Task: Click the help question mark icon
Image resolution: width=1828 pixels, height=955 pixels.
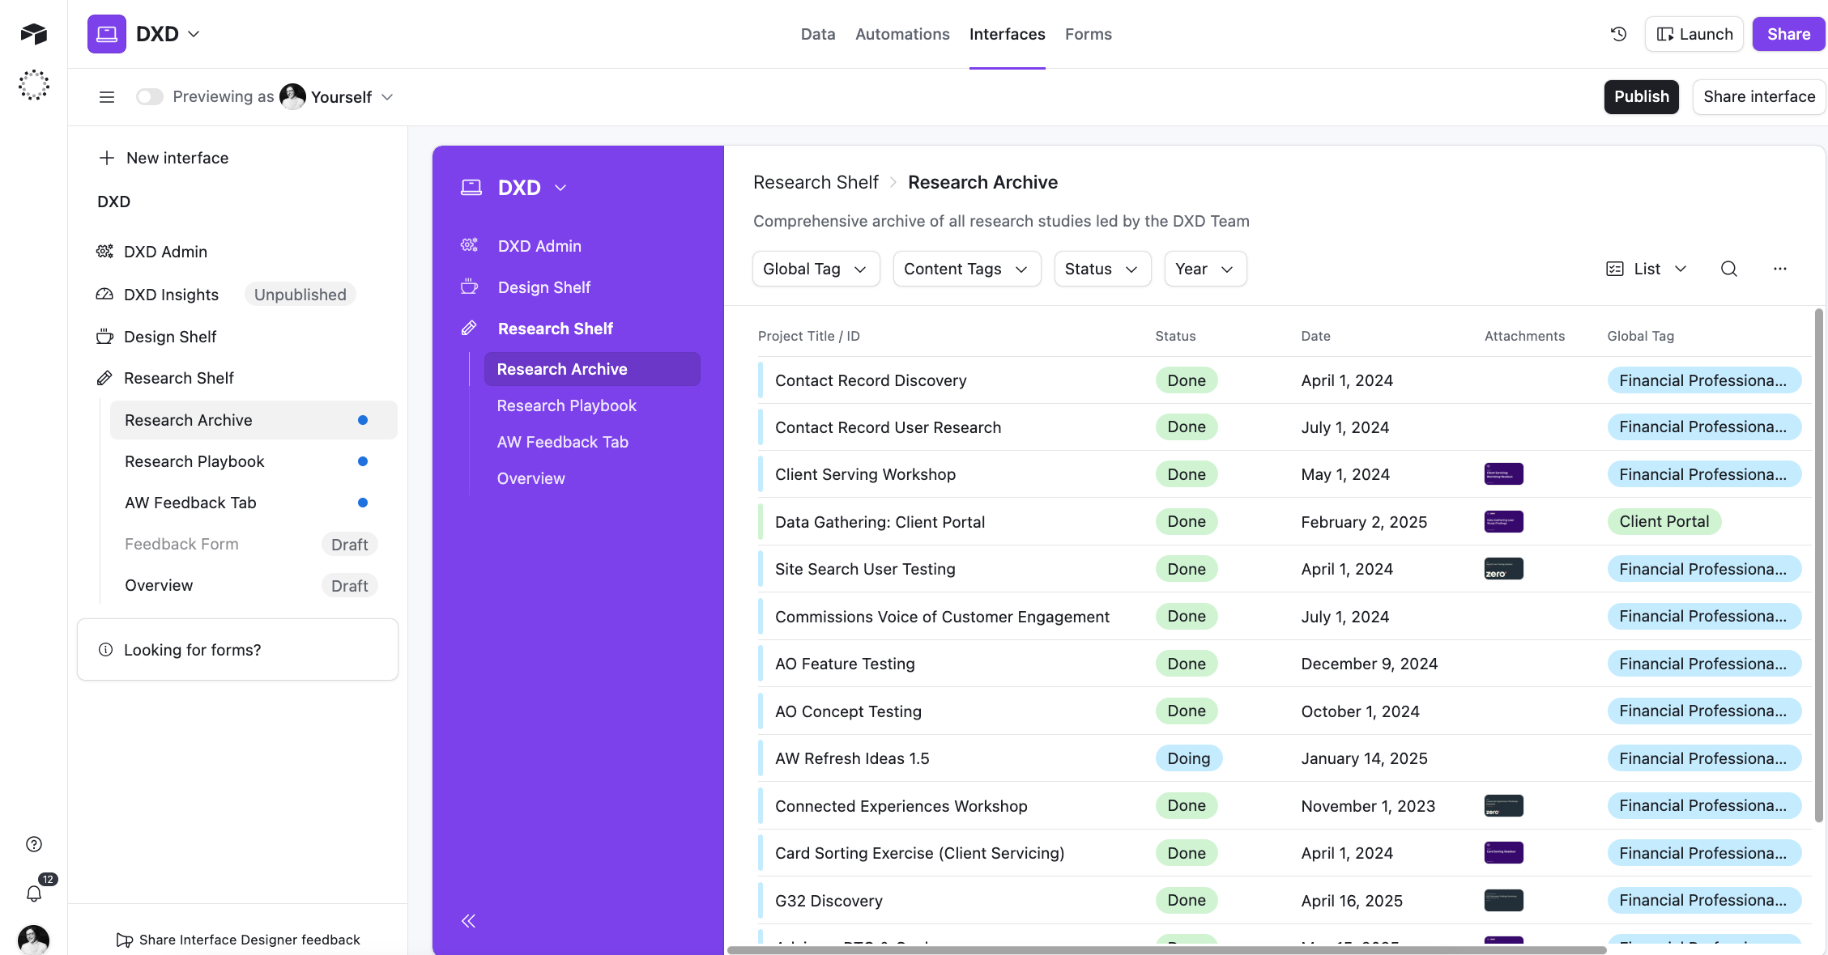Action: [x=34, y=844]
